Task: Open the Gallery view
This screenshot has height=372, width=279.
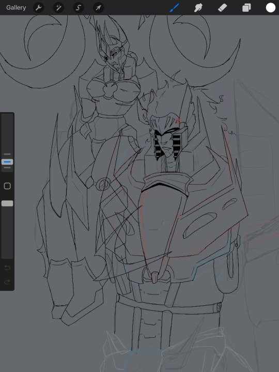Action: coord(16,8)
